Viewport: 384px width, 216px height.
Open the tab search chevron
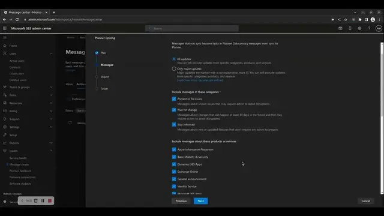[x=355, y=12]
